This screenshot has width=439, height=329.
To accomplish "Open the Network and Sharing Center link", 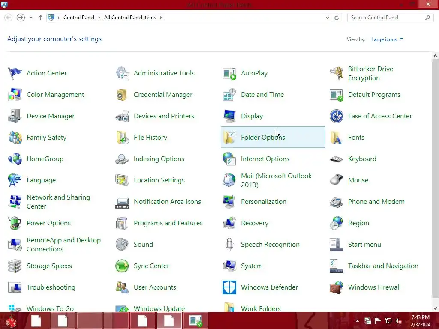I will click(58, 202).
